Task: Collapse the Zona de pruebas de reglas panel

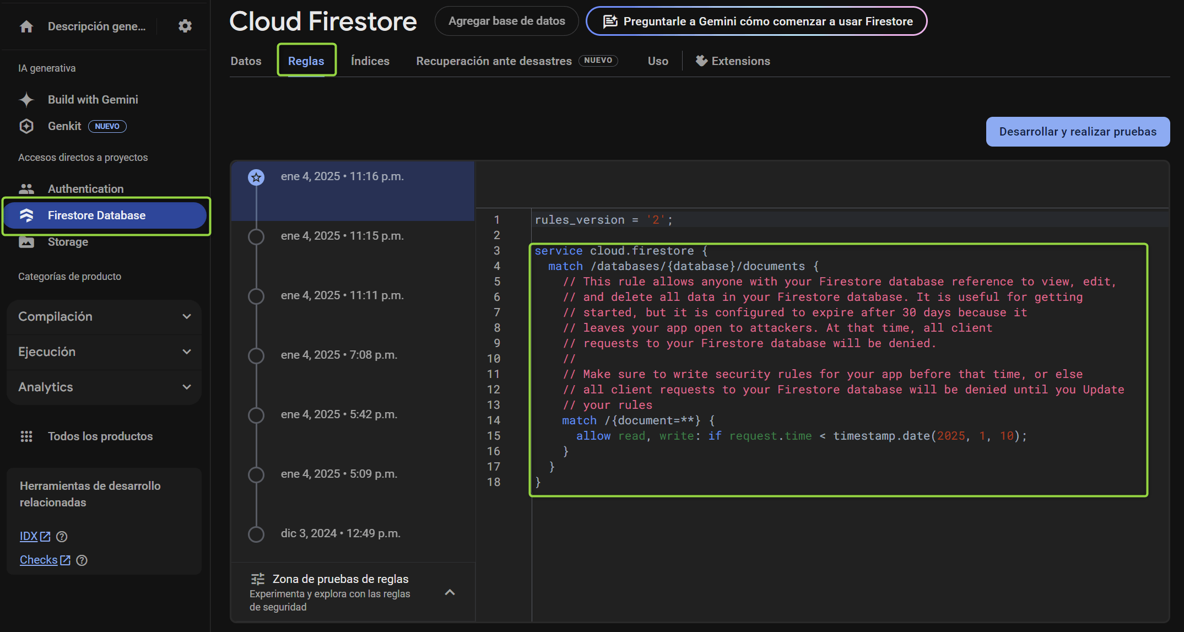Action: coord(450,592)
